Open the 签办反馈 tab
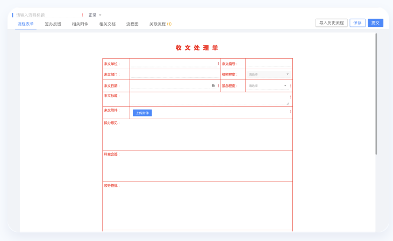This screenshot has width=393, height=241. (53, 24)
